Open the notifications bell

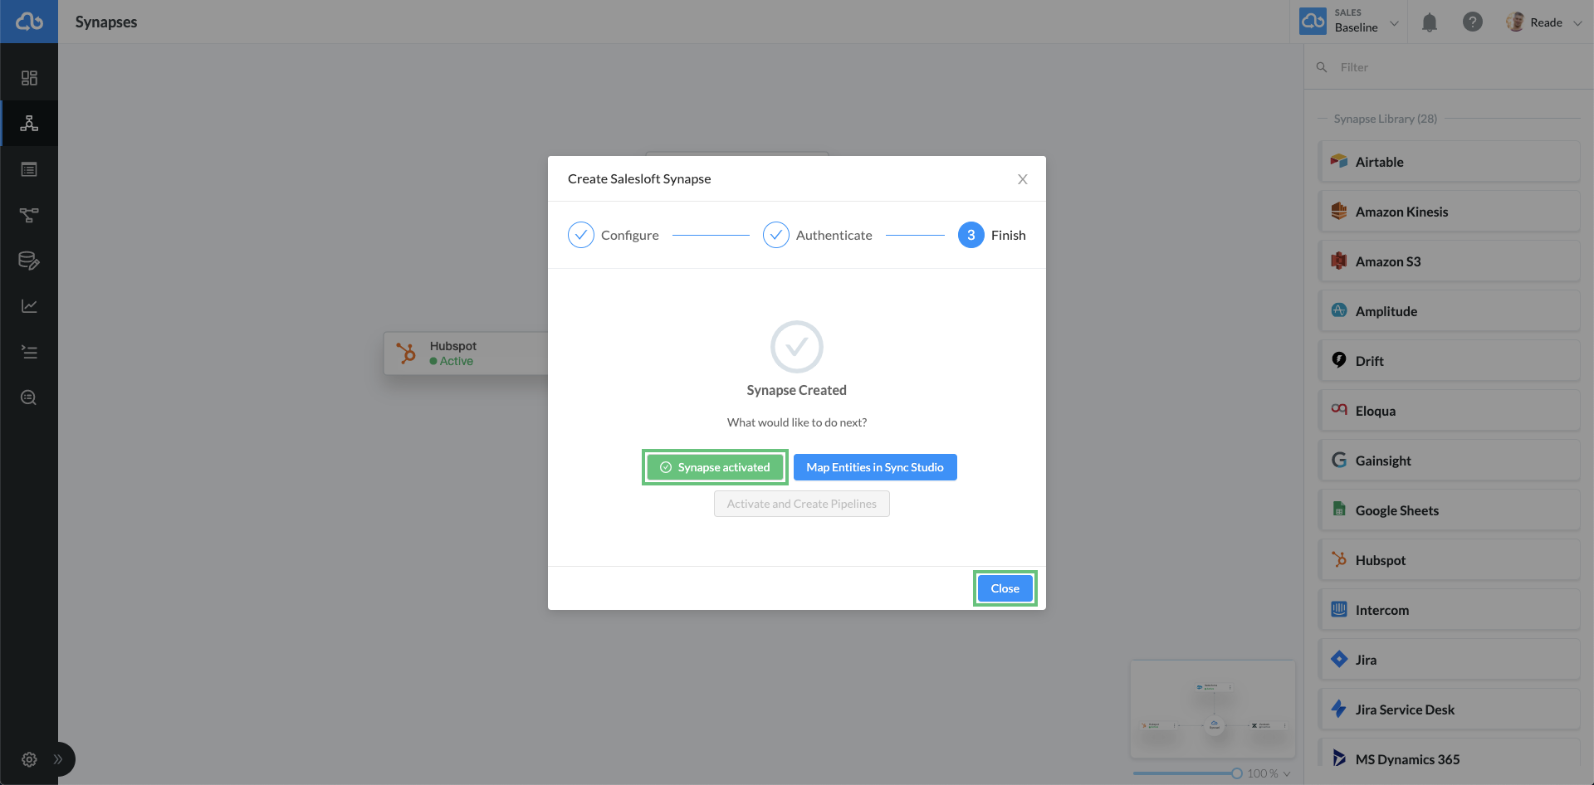click(1430, 22)
